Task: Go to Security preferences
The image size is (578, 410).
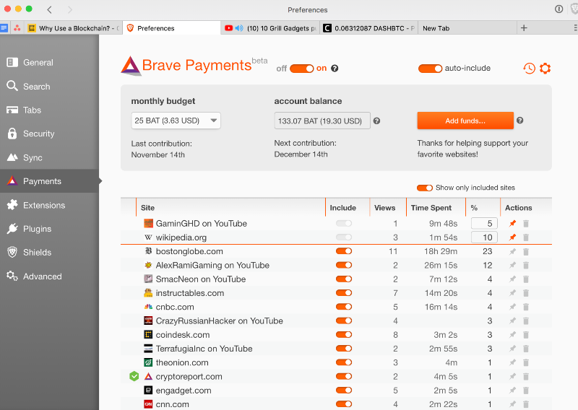Action: (49, 134)
